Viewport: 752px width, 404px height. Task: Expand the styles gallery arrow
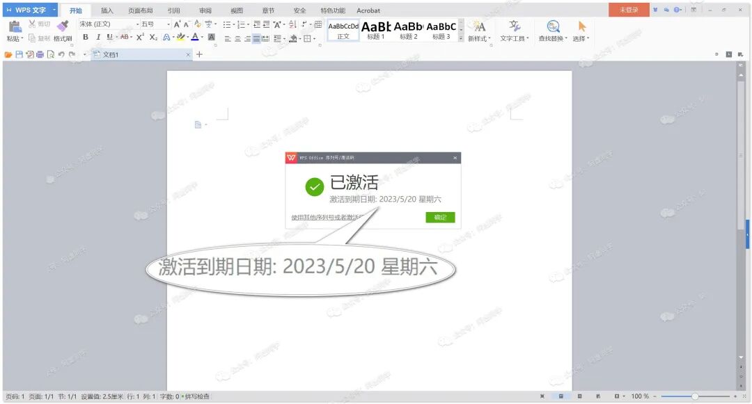pos(462,38)
